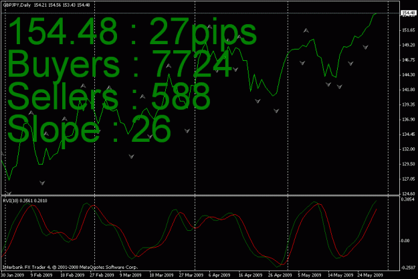Pick the 129.50 price scale value

tap(409, 164)
